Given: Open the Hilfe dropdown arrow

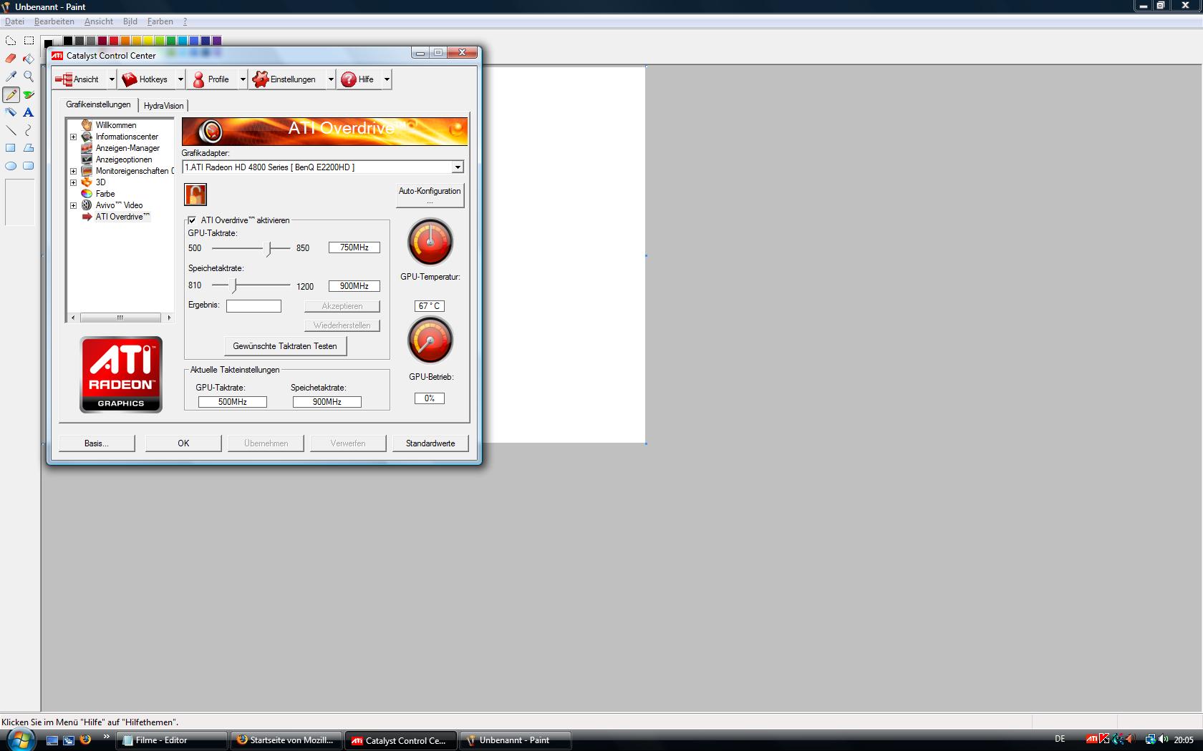Looking at the screenshot, I should (387, 79).
